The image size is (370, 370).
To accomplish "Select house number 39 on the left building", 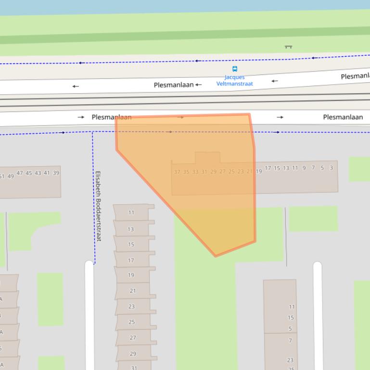I will point(56,173).
